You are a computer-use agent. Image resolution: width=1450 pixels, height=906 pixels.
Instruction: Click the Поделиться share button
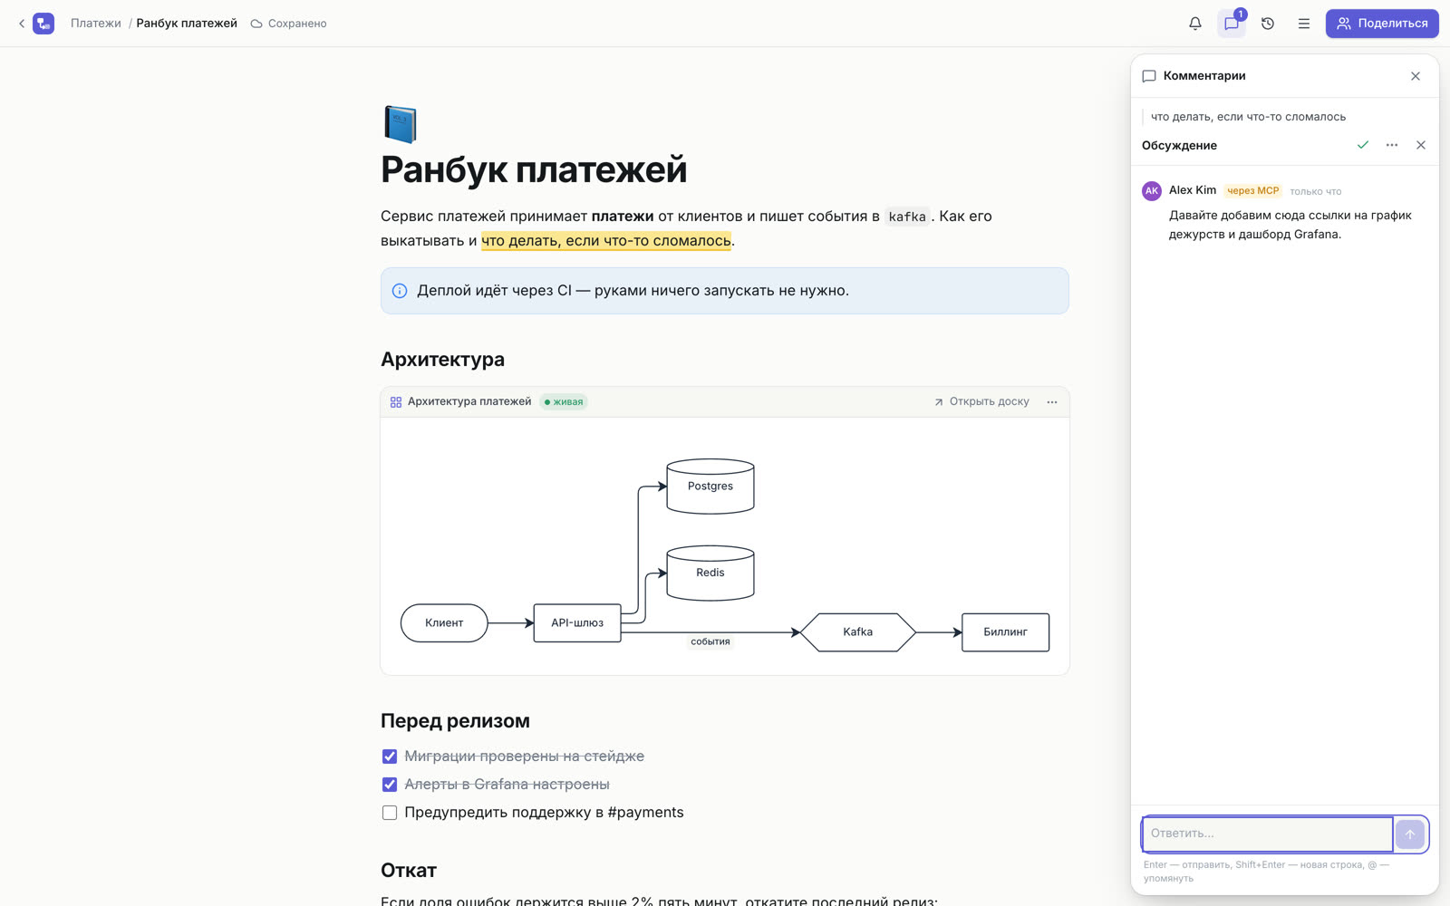tap(1382, 24)
